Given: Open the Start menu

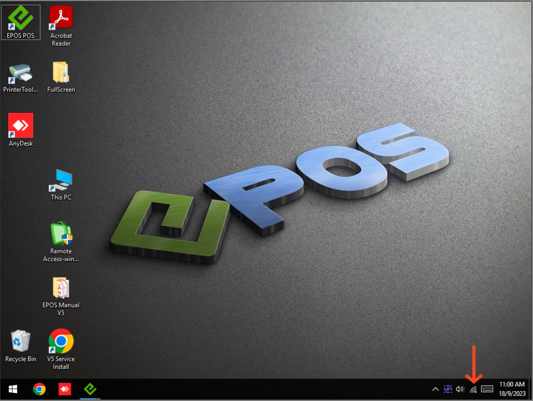Looking at the screenshot, I should [x=11, y=389].
